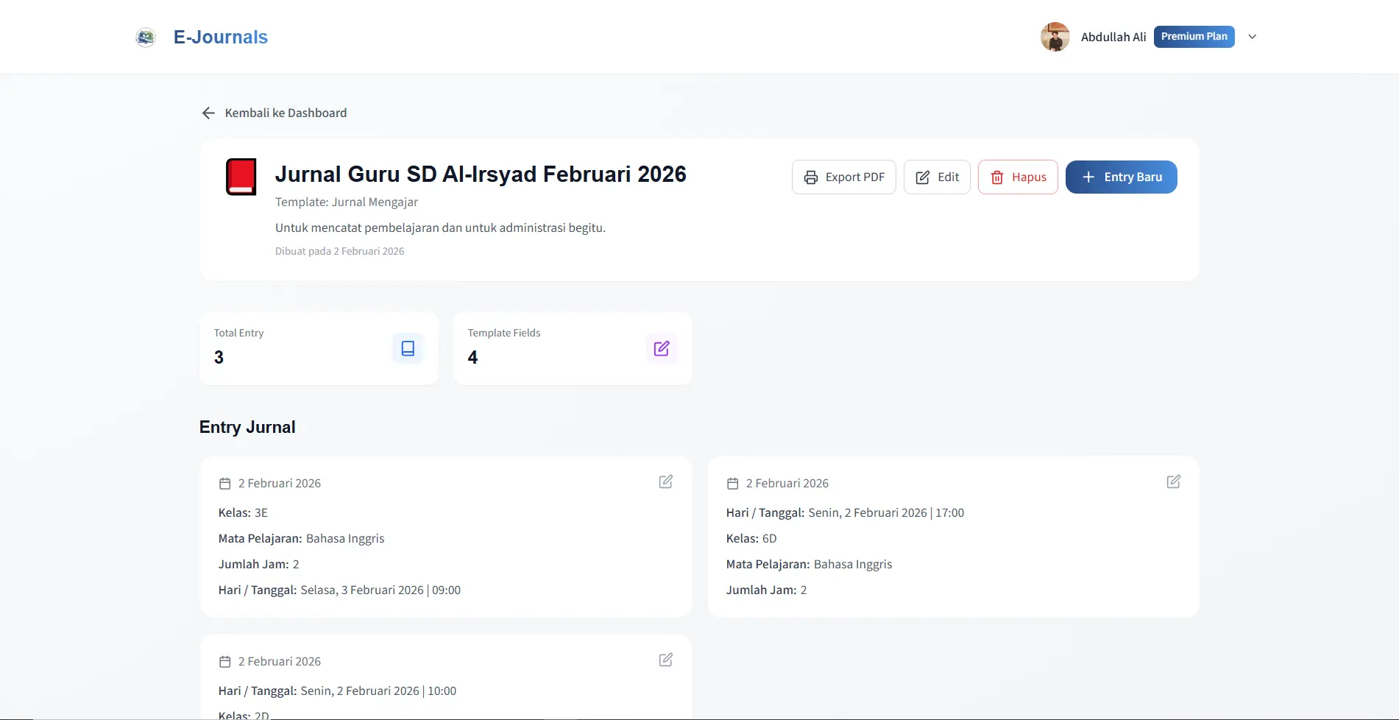This screenshot has width=1399, height=720.
Task: Click the Template Fields pencil icon
Action: pyautogui.click(x=661, y=348)
